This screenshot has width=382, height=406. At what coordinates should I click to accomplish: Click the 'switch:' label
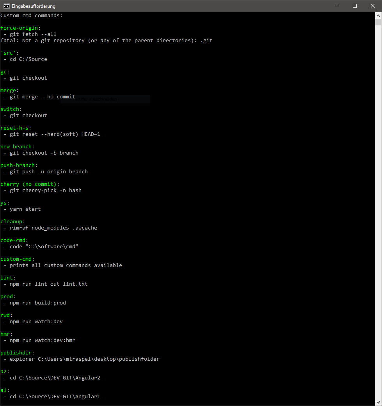(11, 109)
